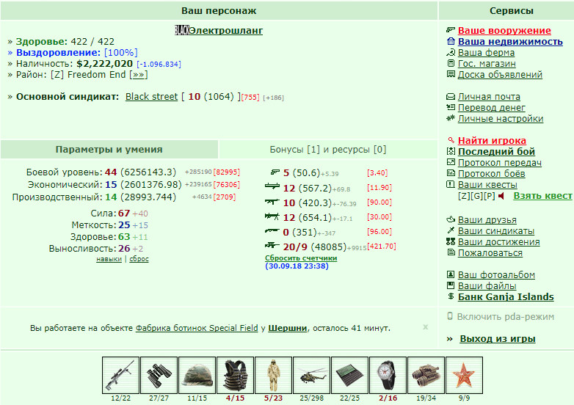
Task: Open Фабрика ботинок Special Field link
Action: [x=197, y=328]
